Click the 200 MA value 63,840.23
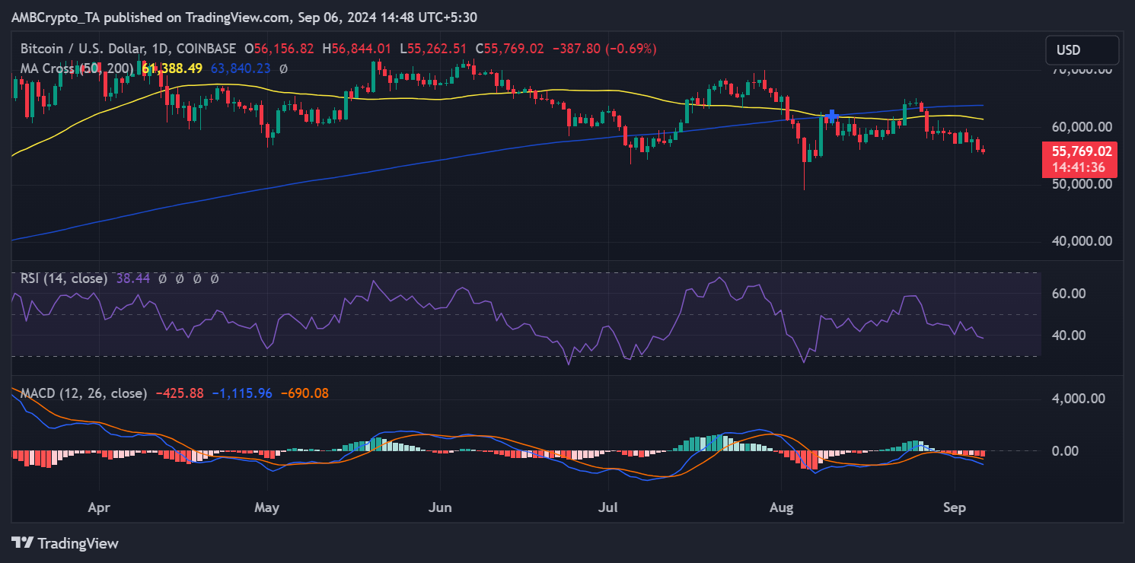The height and width of the screenshot is (563, 1135). [241, 68]
